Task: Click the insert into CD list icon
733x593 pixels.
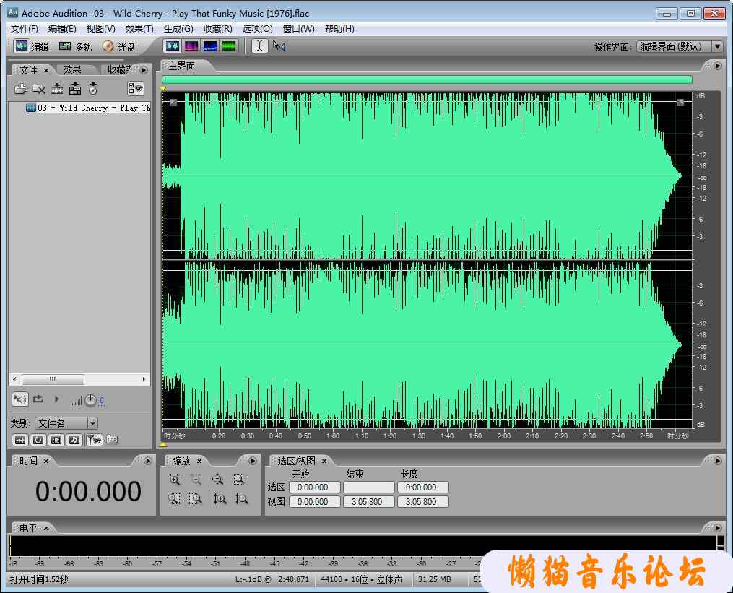Action: coord(93,88)
